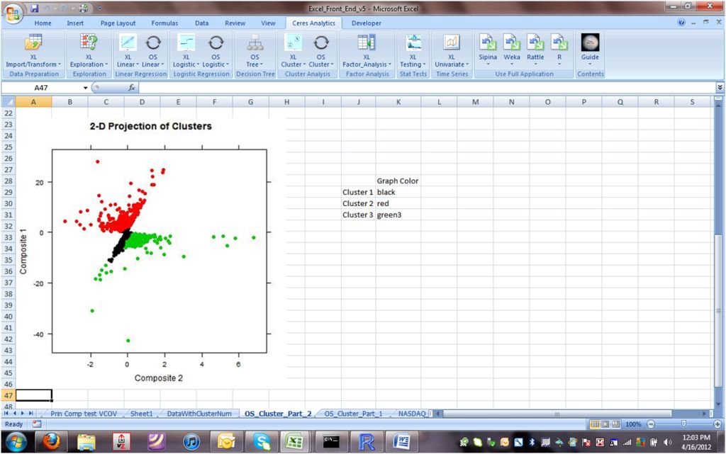Image resolution: width=726 pixels, height=454 pixels.
Task: Open the DataWithClusterNum sheet tab
Action: 199,414
